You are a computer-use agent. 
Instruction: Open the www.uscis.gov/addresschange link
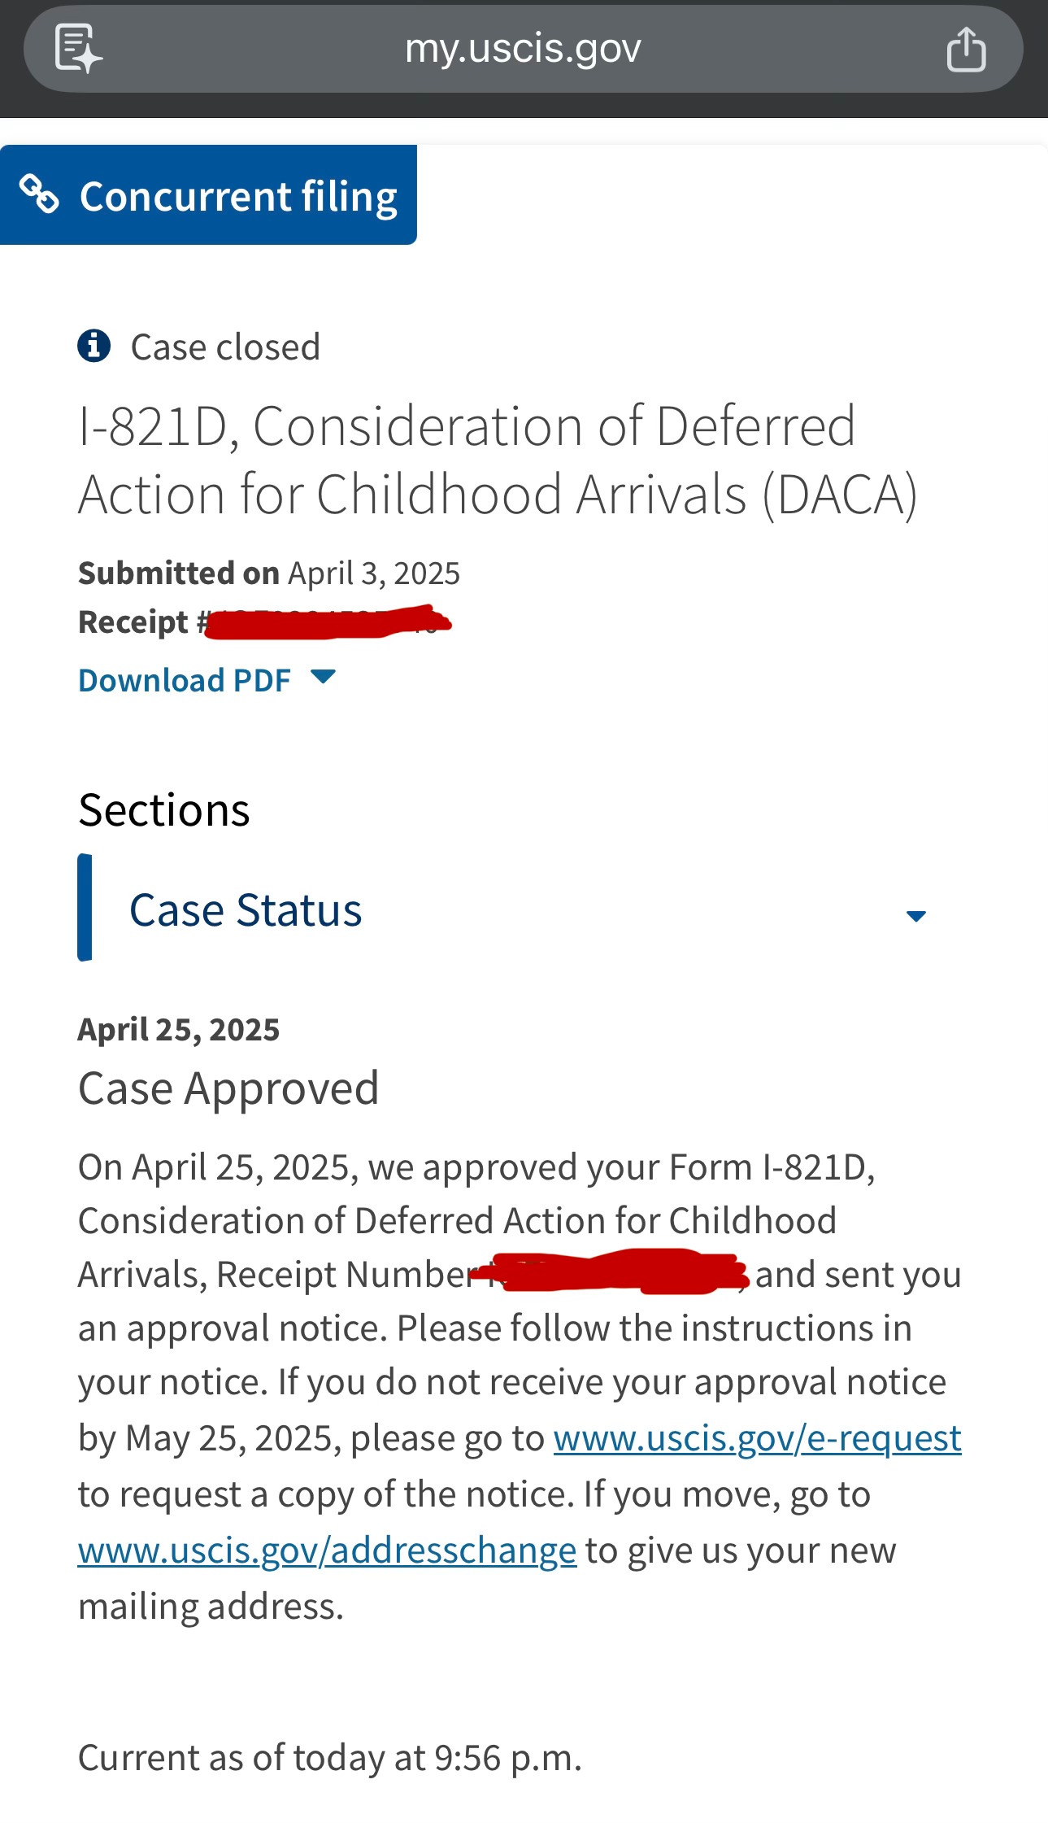point(327,1550)
